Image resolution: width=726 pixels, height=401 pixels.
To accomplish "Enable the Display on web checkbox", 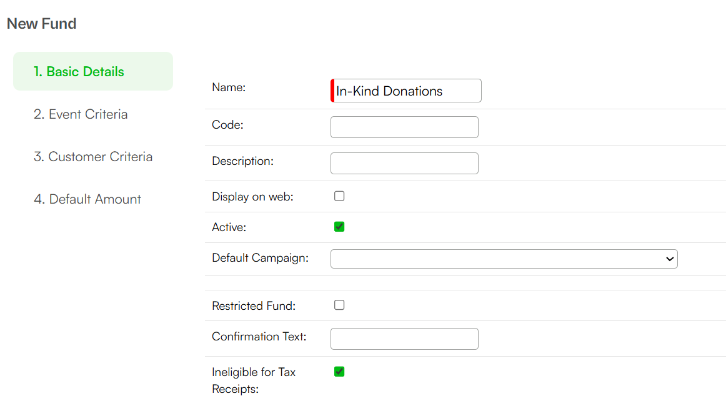I will (339, 196).
